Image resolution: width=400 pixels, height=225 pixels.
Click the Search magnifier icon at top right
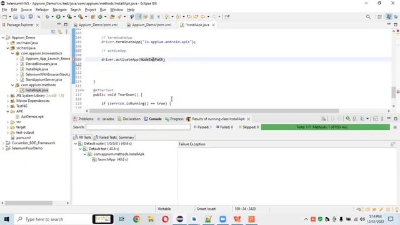[x=368, y=17]
